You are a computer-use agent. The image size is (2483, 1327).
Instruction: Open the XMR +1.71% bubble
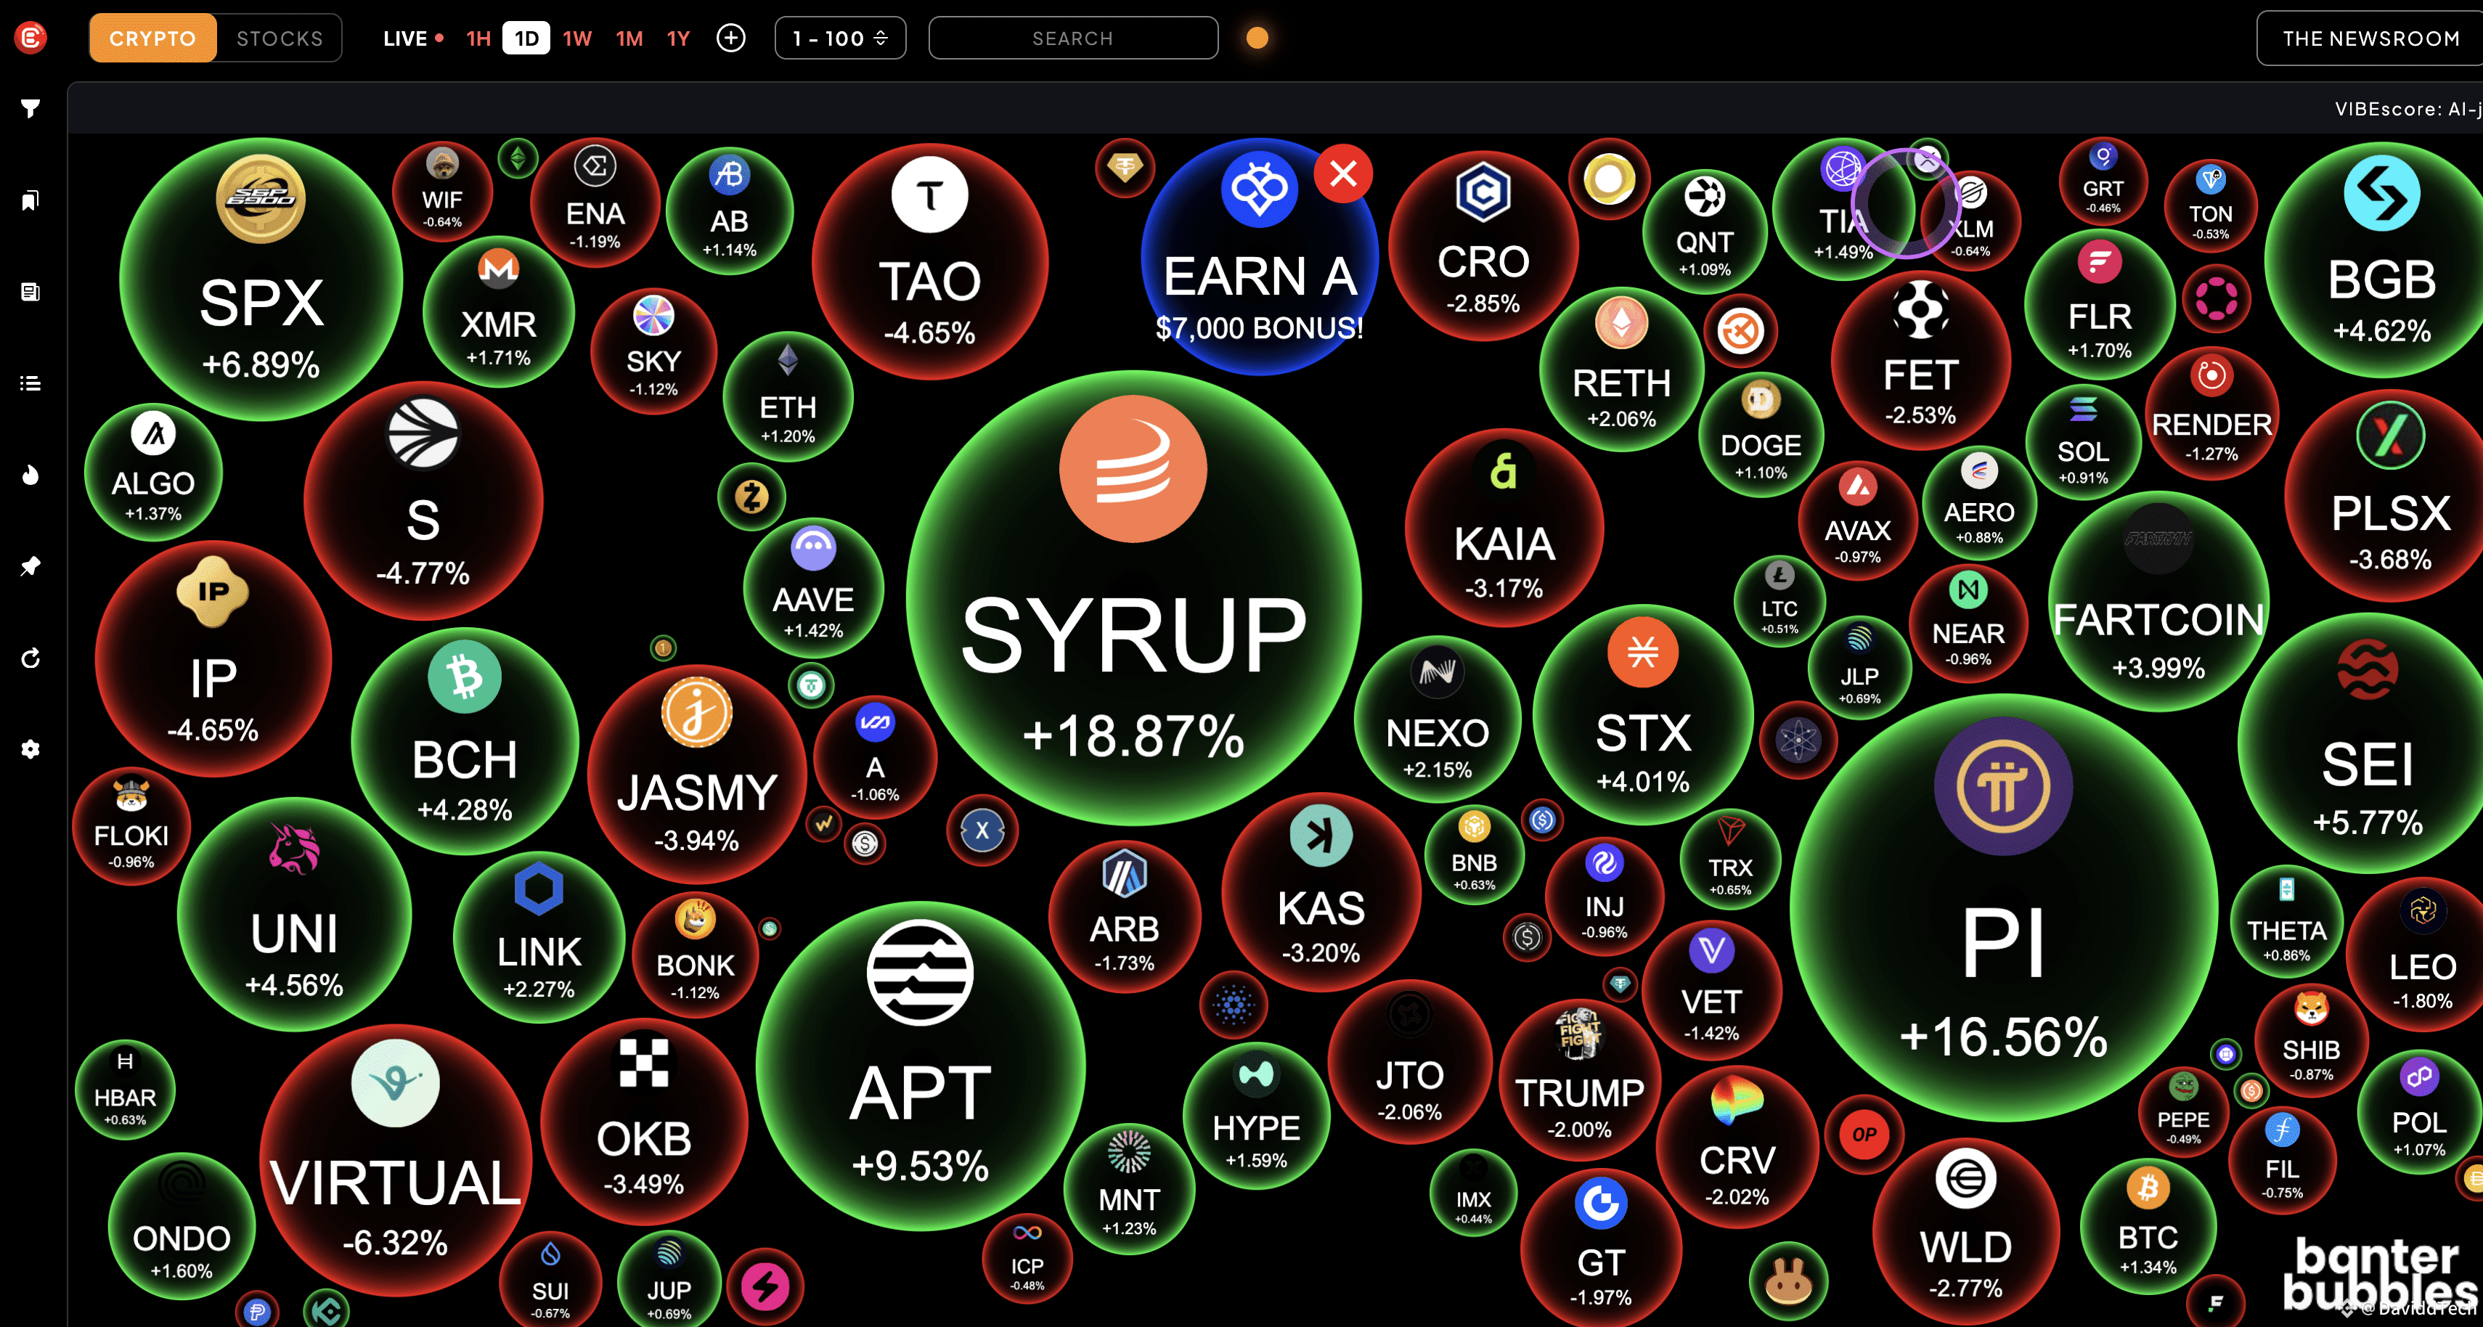[x=498, y=311]
